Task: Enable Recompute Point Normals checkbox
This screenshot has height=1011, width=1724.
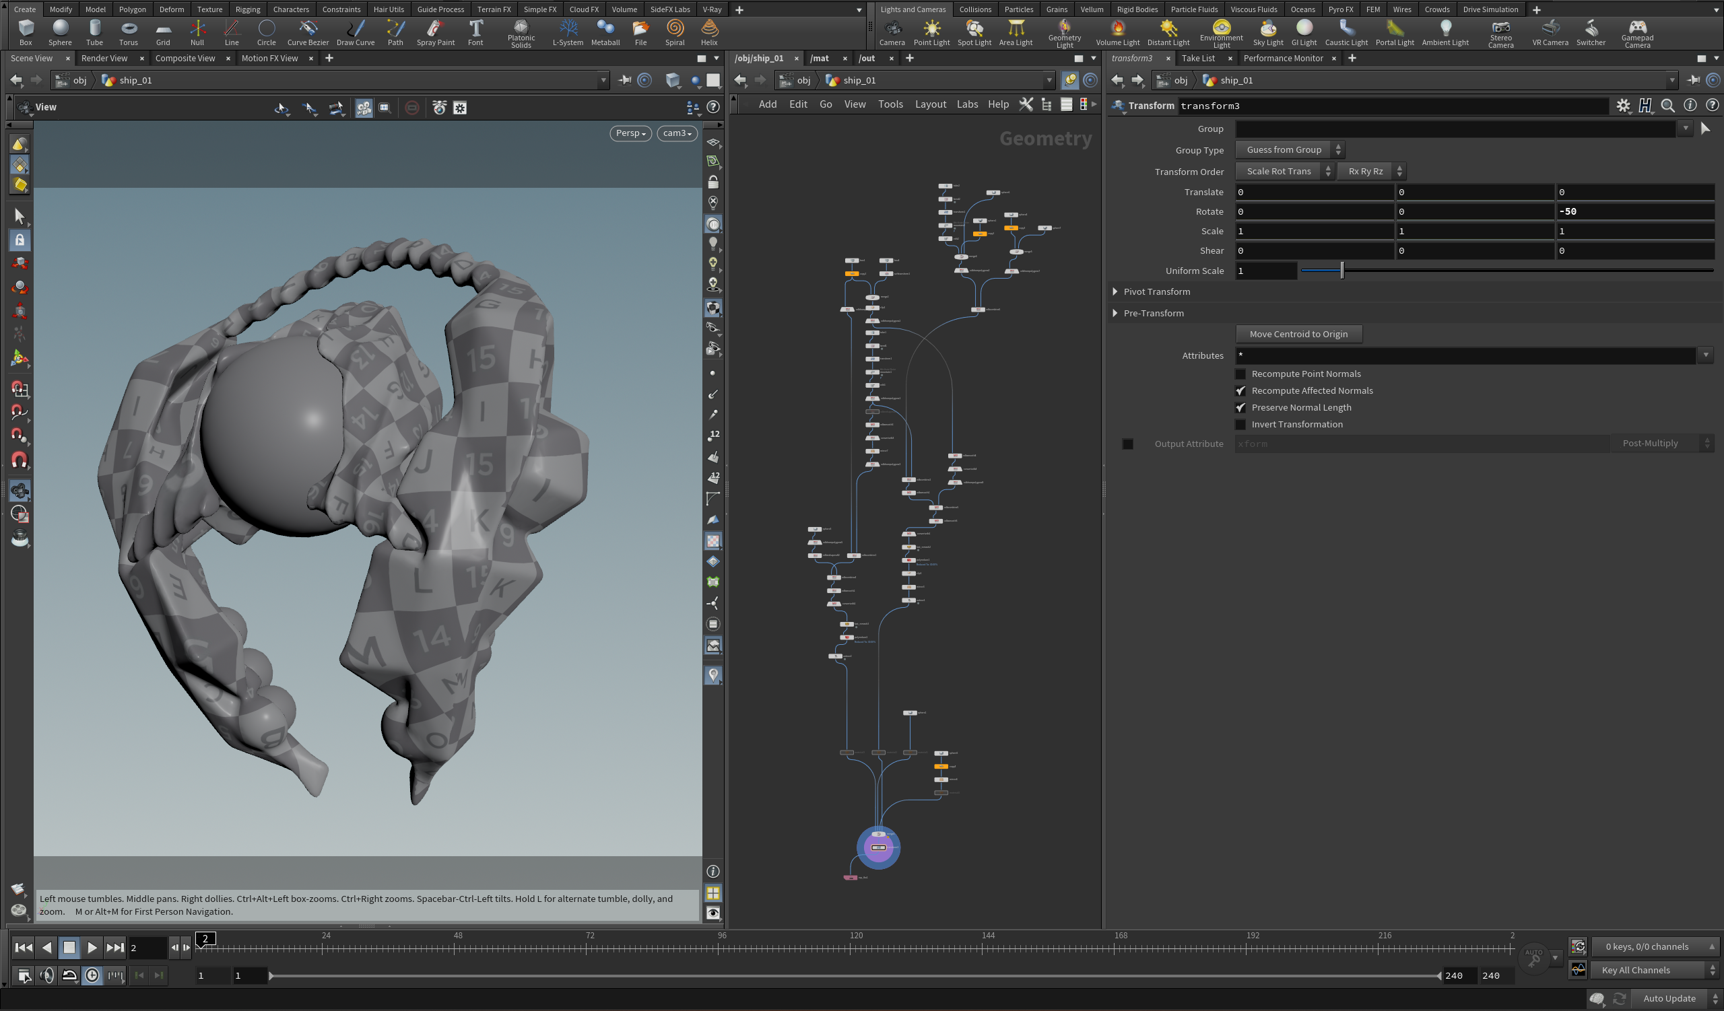Action: pyautogui.click(x=1240, y=374)
